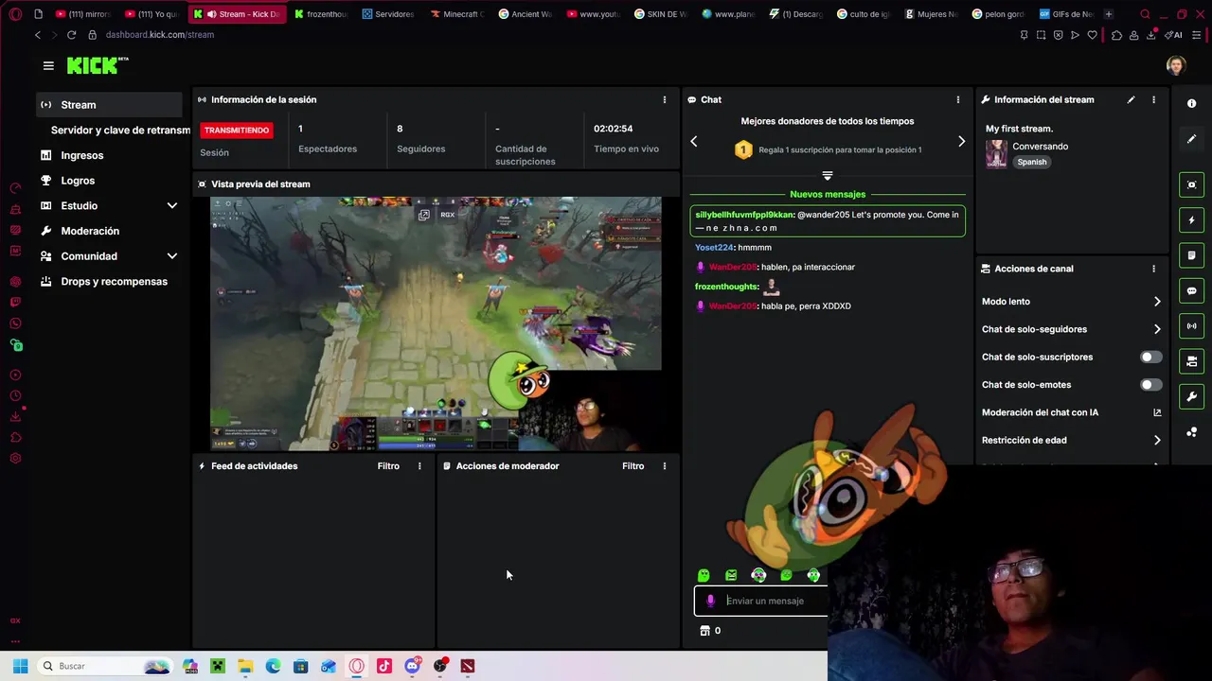Open Chat de solo-seguidores settings arrow

tap(1157, 329)
